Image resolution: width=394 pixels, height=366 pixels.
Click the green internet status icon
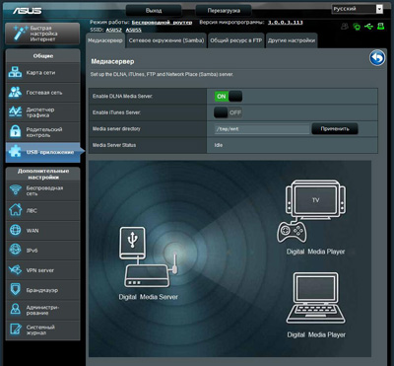coord(357,27)
